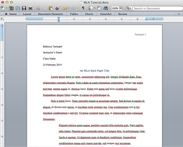
Task: Open the Open-file folder icon
Action: tap(18, 8)
